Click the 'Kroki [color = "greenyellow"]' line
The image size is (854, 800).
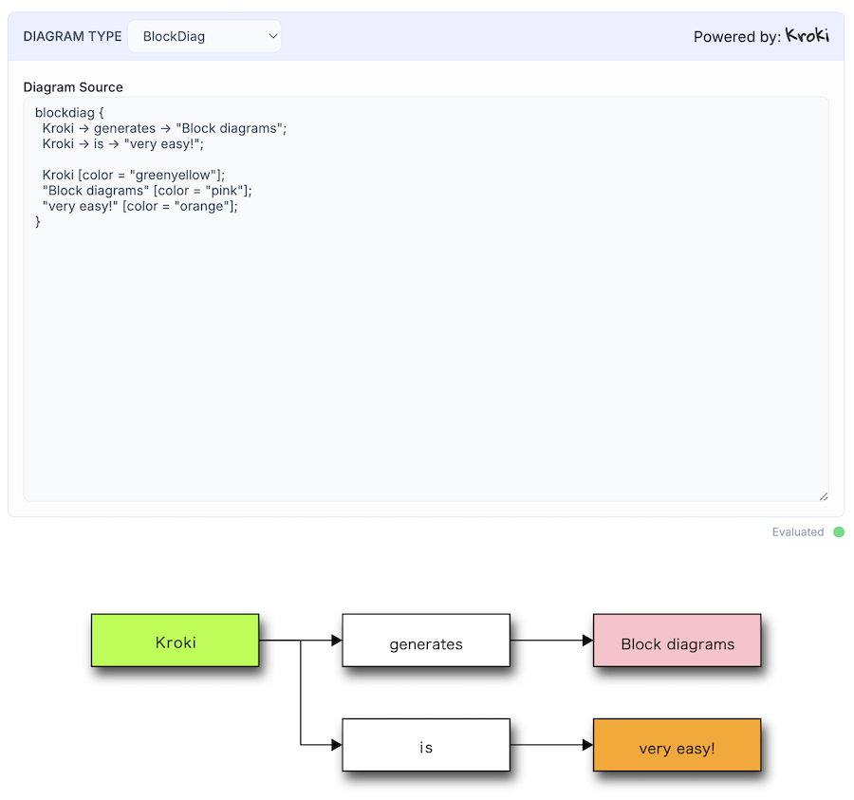point(134,175)
